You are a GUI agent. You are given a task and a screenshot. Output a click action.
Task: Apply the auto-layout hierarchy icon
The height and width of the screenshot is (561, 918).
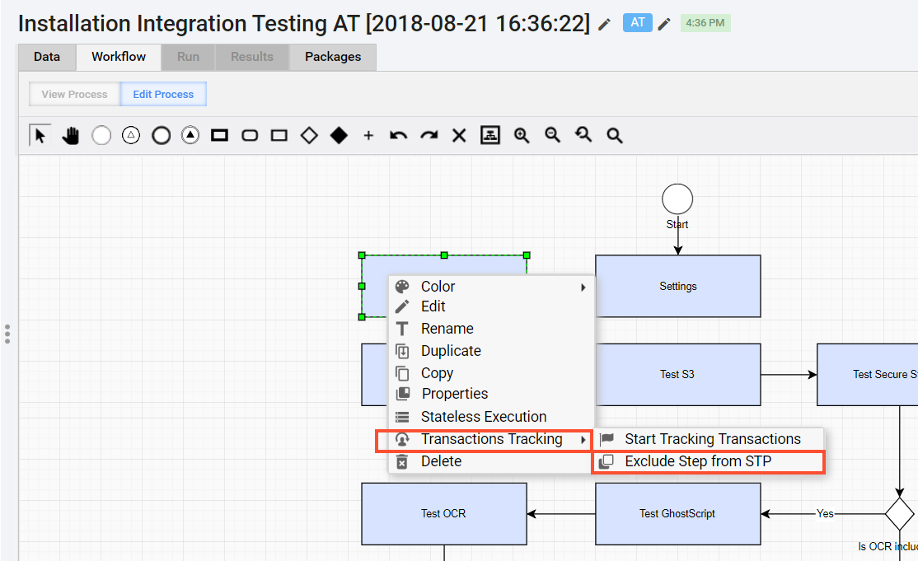tap(490, 135)
